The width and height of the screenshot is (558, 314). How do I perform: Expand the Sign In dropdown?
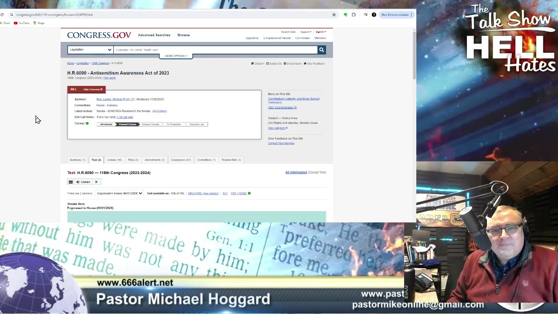pyautogui.click(x=320, y=32)
